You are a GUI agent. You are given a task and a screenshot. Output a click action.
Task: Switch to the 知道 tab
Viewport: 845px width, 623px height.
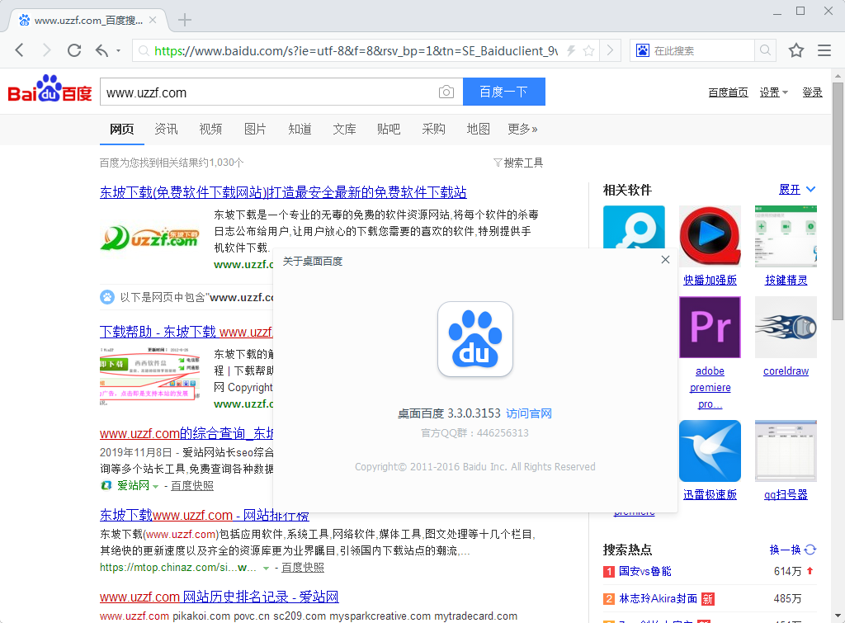click(300, 130)
